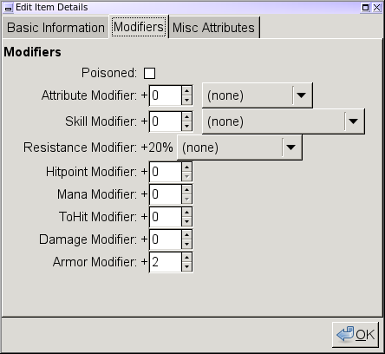Open the Attribute Modifier type dropdown
385x354 pixels.
[x=257, y=95]
